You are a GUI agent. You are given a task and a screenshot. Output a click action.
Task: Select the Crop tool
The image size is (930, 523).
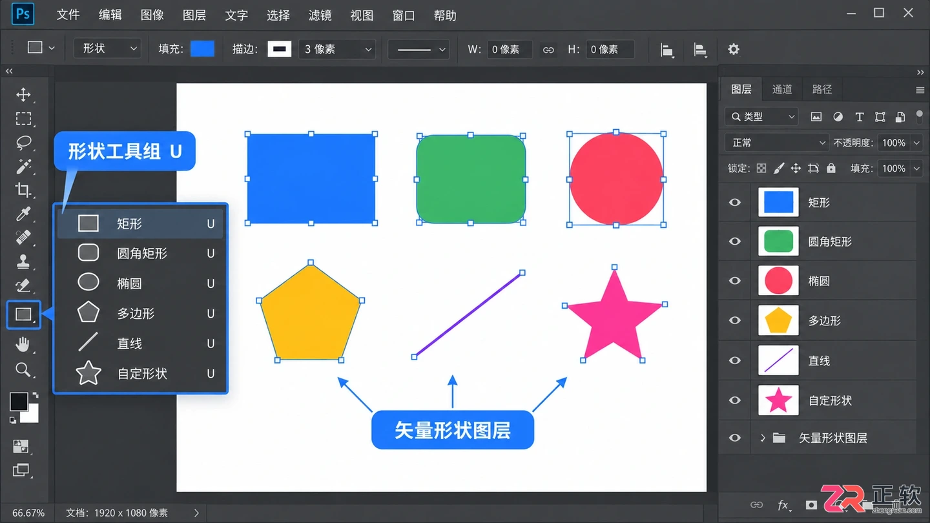(23, 190)
